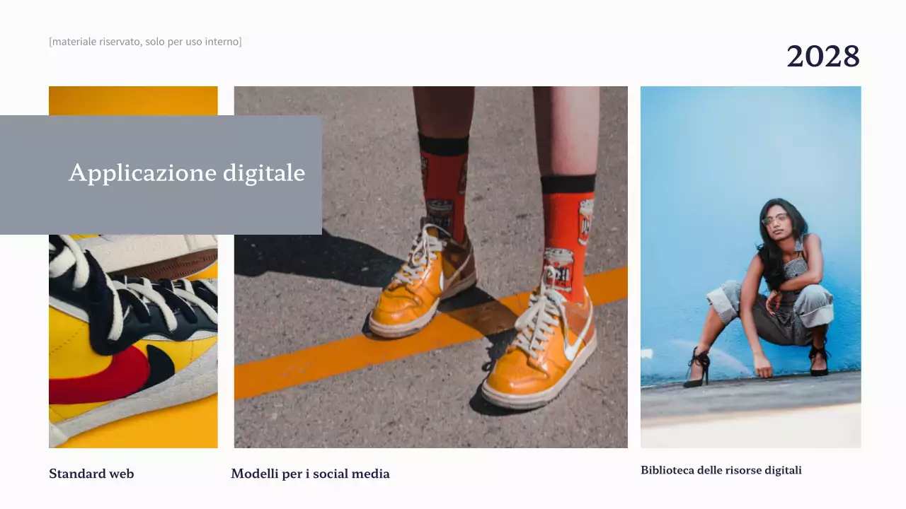
Task: Select the "Applicazione digitale" title text
Action: click(x=187, y=172)
